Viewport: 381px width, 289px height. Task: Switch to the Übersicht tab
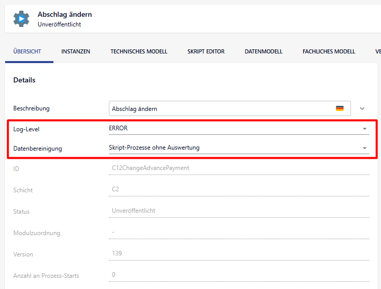27,51
